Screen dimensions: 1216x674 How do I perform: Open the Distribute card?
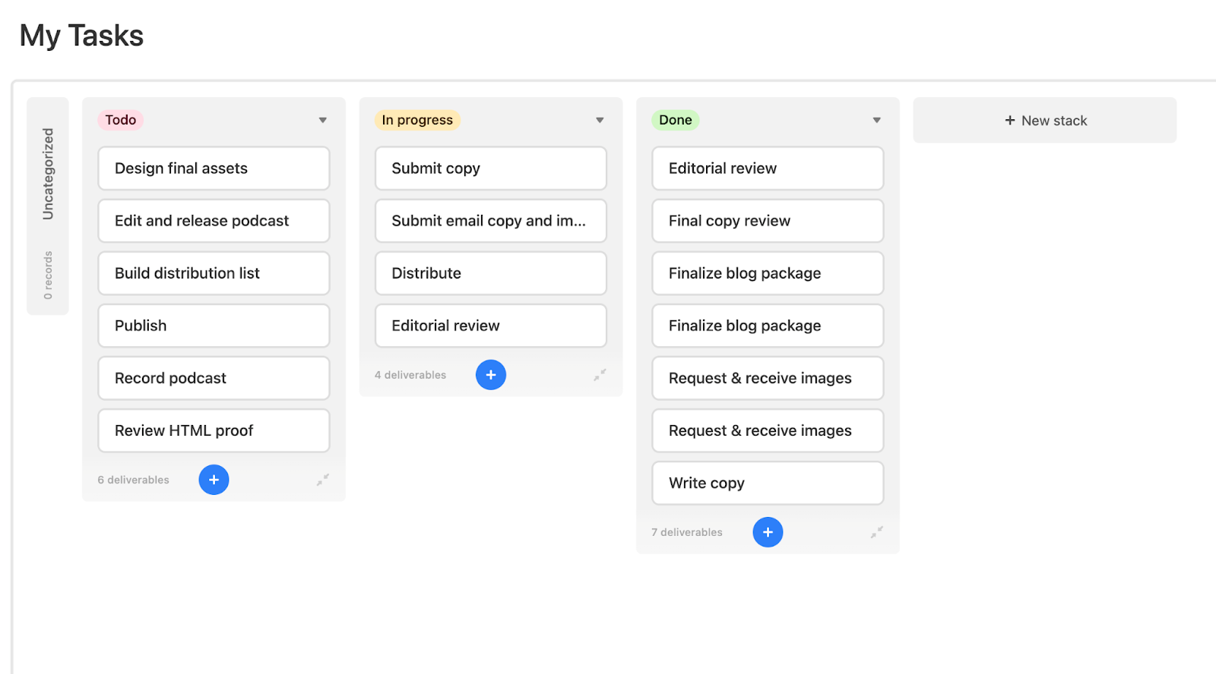(491, 273)
